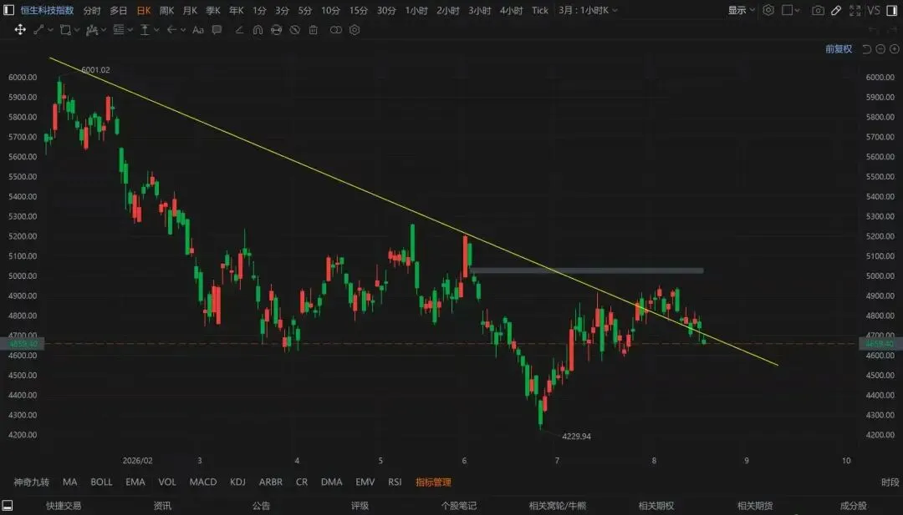Image resolution: width=903 pixels, height=515 pixels.
Task: Toggle the KDJ indicator
Action: coord(237,482)
